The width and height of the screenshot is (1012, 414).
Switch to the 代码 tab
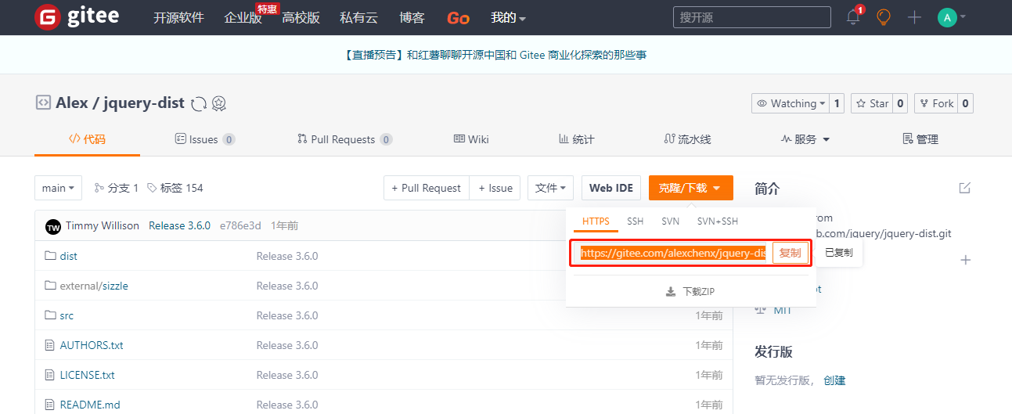[87, 139]
